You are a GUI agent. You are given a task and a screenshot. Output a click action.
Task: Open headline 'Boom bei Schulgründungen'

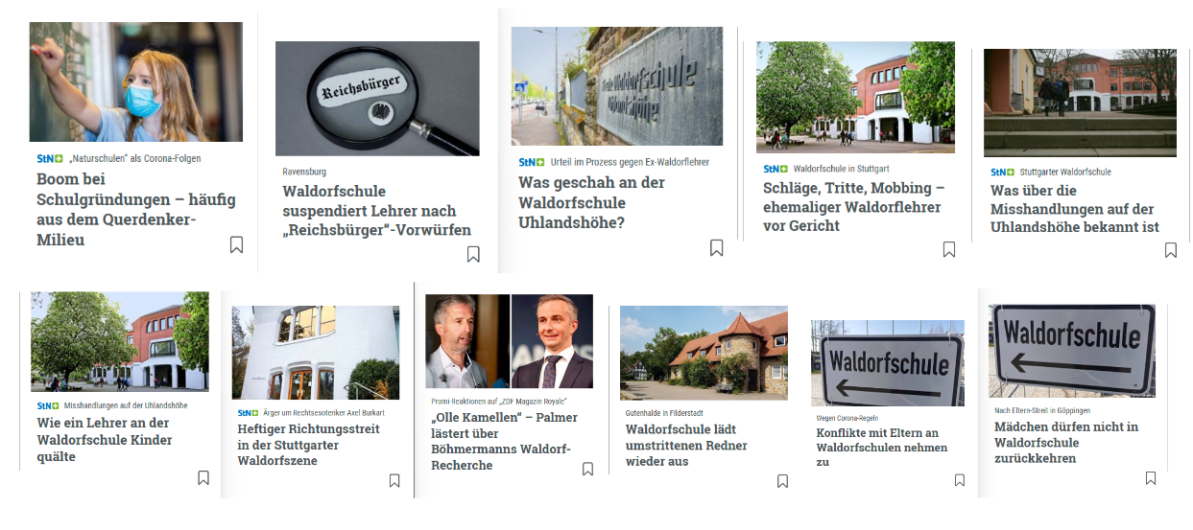pyautogui.click(x=136, y=209)
